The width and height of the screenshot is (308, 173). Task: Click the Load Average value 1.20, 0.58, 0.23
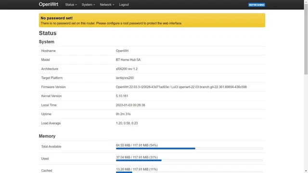(x=127, y=123)
